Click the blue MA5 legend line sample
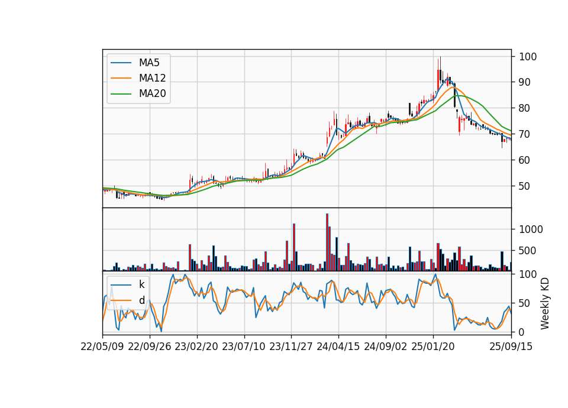Screen dimensions: 568x408 click(121, 63)
